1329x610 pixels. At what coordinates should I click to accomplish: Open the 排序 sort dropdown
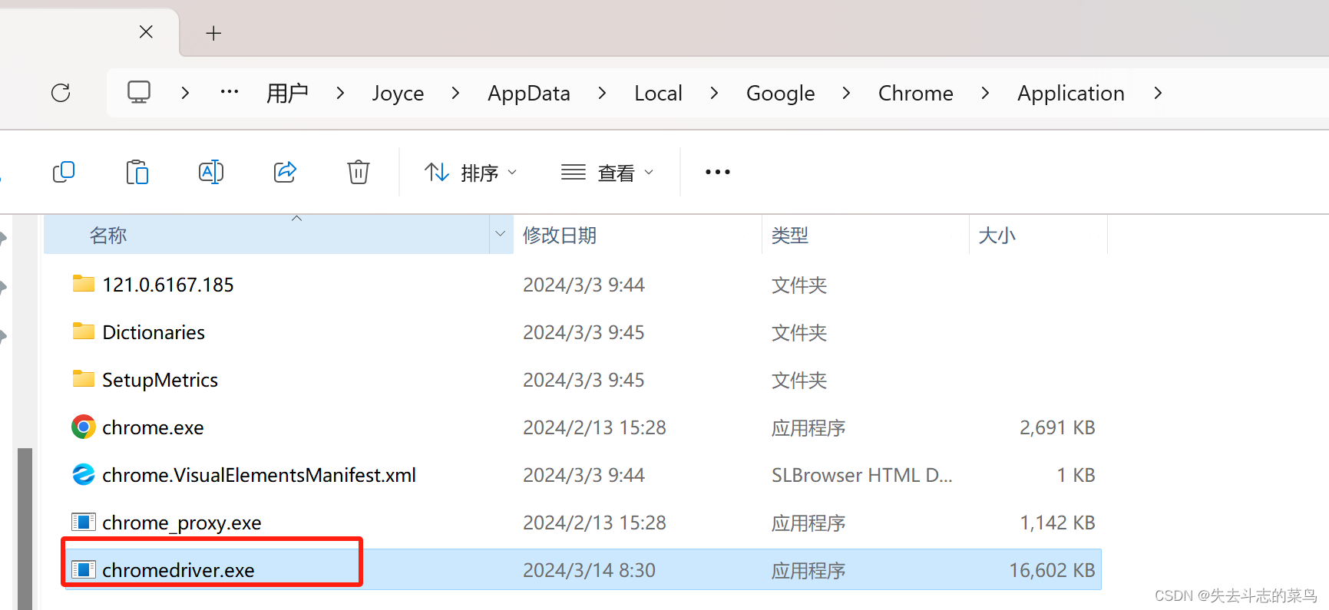click(471, 173)
